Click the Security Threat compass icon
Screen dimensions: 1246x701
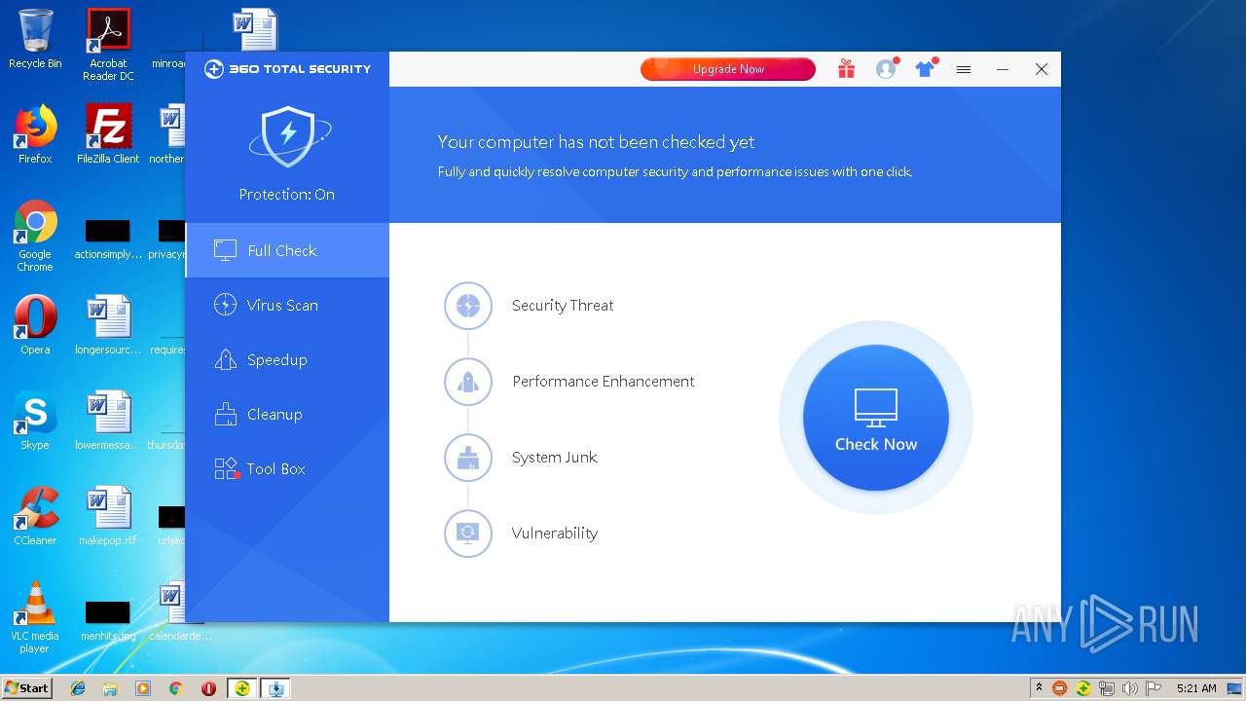pyautogui.click(x=468, y=306)
